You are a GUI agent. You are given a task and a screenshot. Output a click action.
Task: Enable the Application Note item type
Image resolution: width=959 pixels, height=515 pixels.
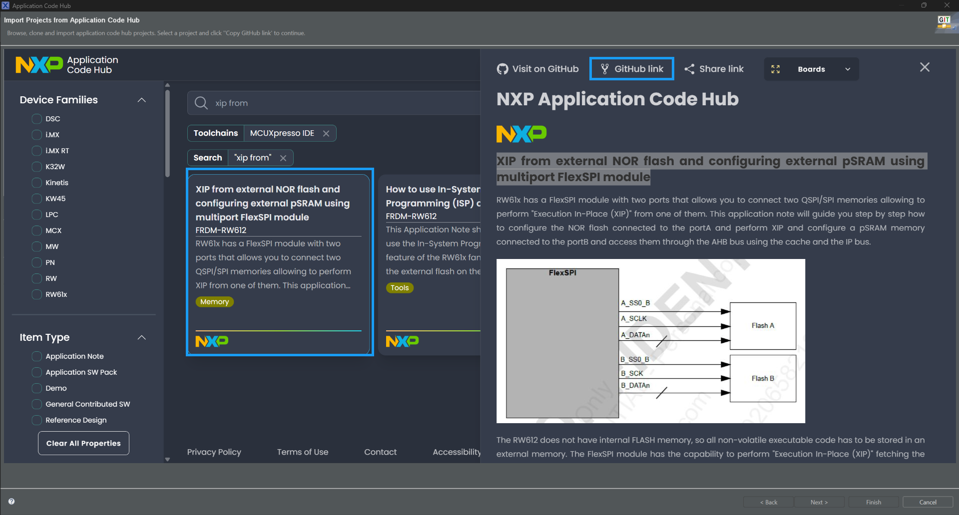tap(36, 356)
